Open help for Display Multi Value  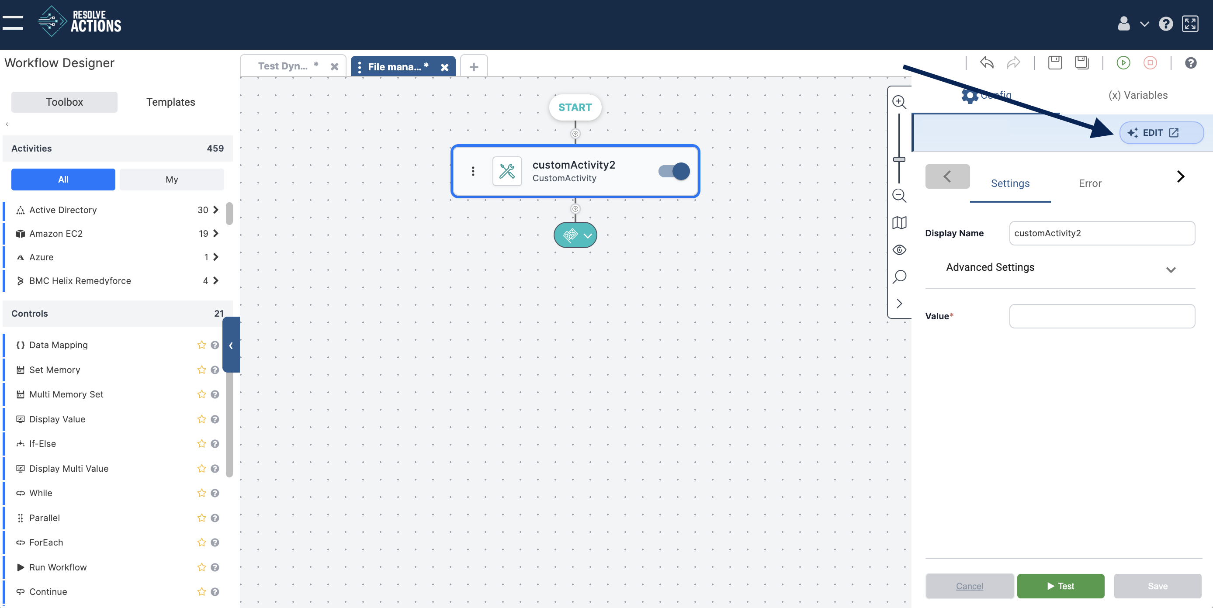215,469
